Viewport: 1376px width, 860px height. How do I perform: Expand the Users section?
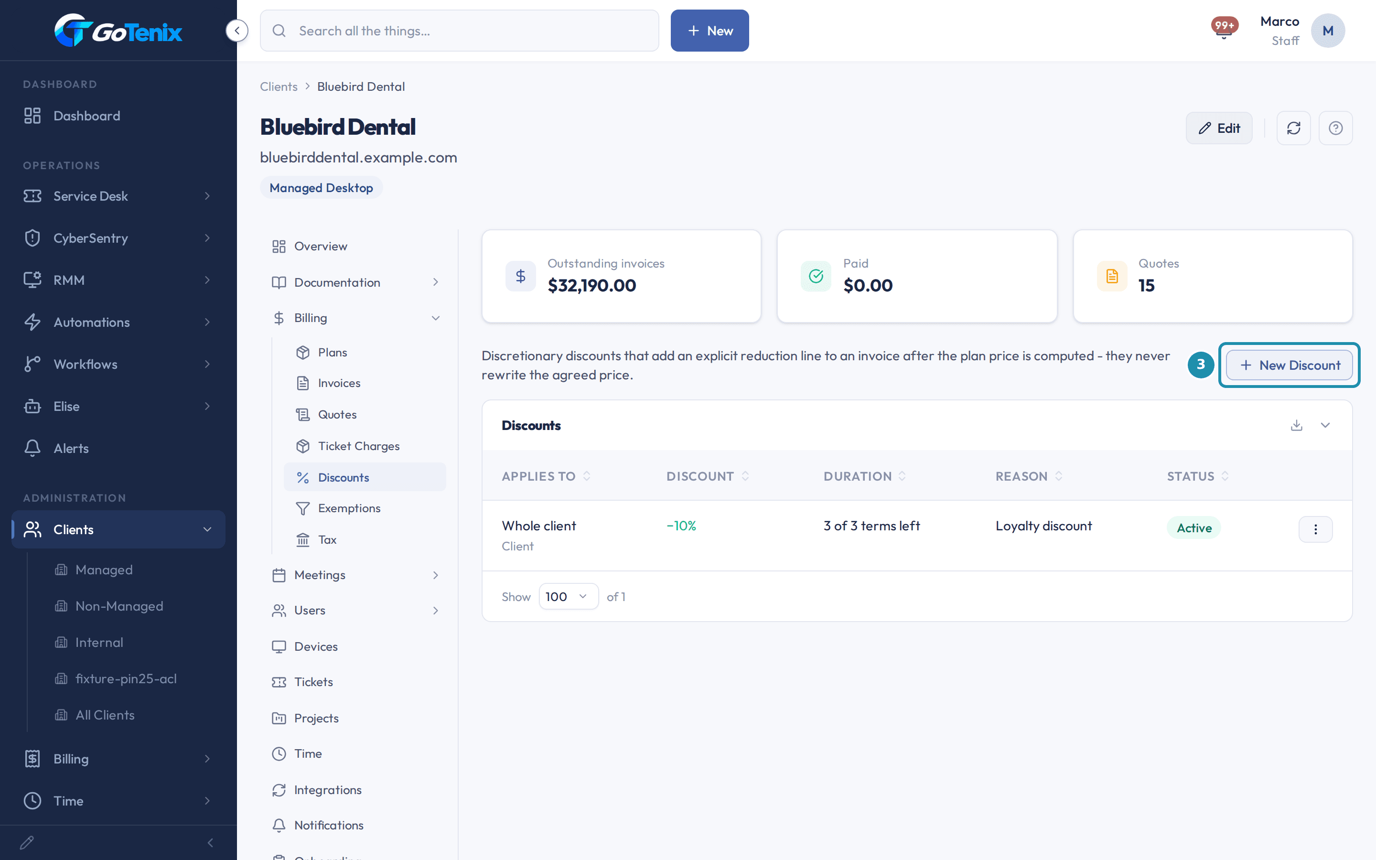[356, 610]
